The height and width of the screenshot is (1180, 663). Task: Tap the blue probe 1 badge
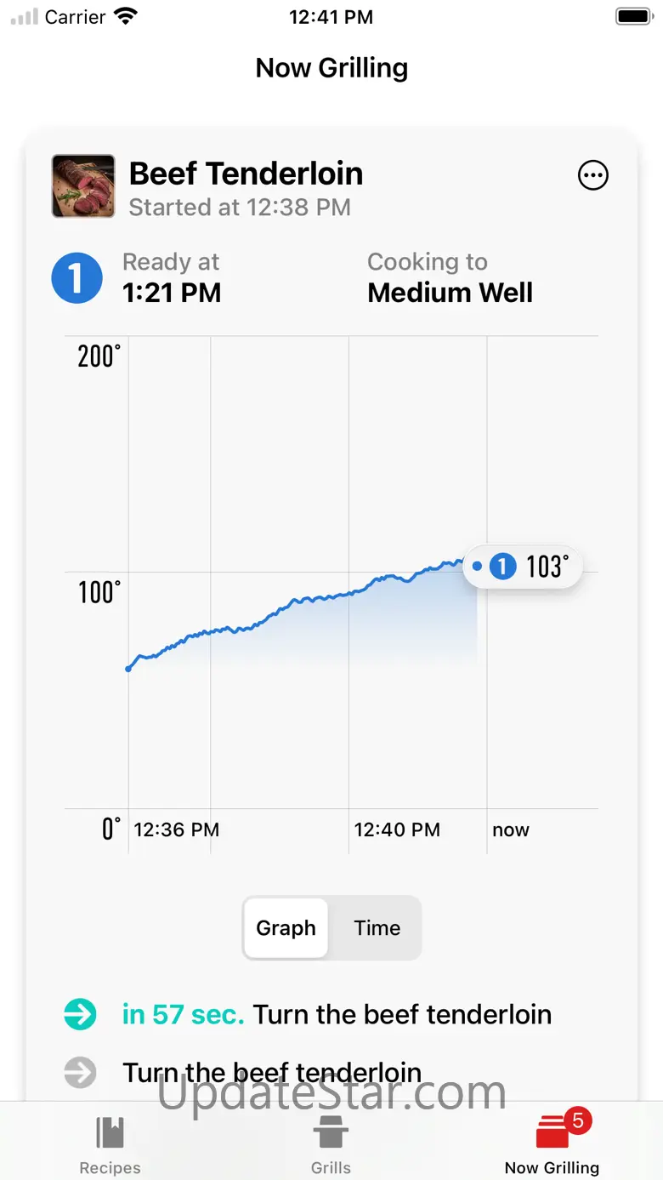point(76,278)
